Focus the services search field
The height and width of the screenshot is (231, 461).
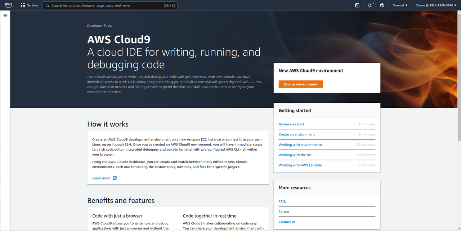[x=110, y=5]
